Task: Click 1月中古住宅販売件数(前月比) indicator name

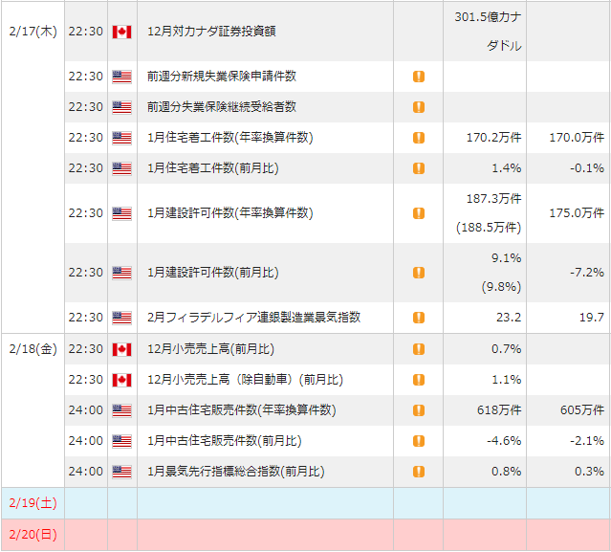Action: coord(225,441)
